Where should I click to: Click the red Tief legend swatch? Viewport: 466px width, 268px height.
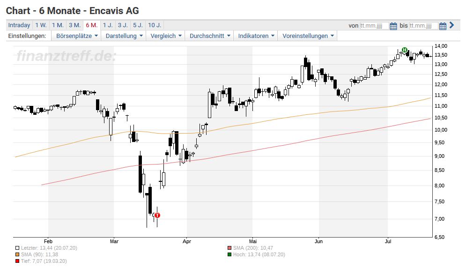pyautogui.click(x=17, y=261)
